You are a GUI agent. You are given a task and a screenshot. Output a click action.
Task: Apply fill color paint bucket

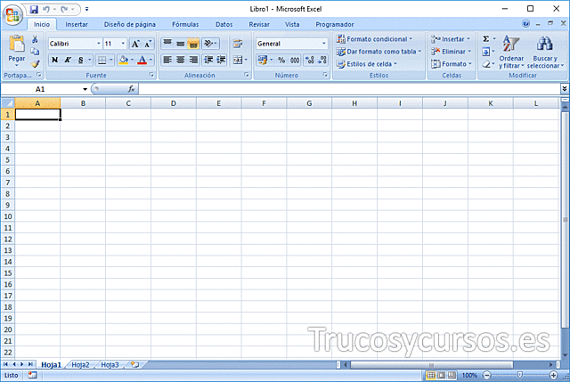(x=124, y=60)
